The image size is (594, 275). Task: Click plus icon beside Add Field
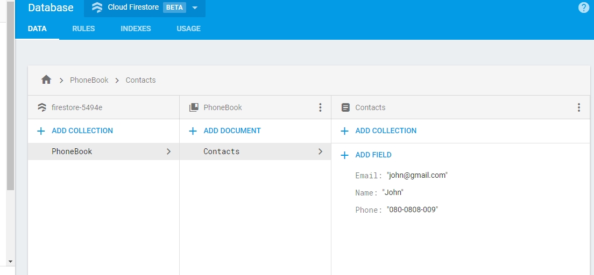345,155
